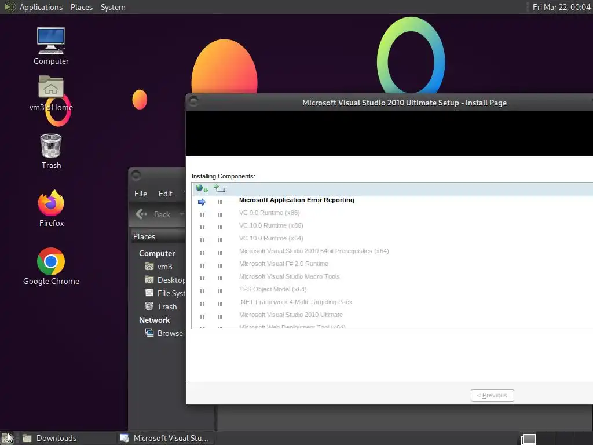Click the Desktop icon in sidebar
This screenshot has width=593, height=445.
[x=149, y=280]
